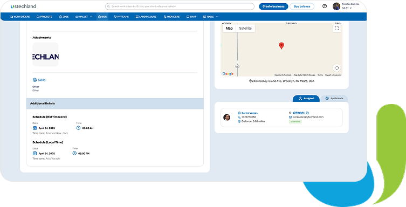
Task: Open Carlos Vargas profile picture
Action: click(x=227, y=118)
